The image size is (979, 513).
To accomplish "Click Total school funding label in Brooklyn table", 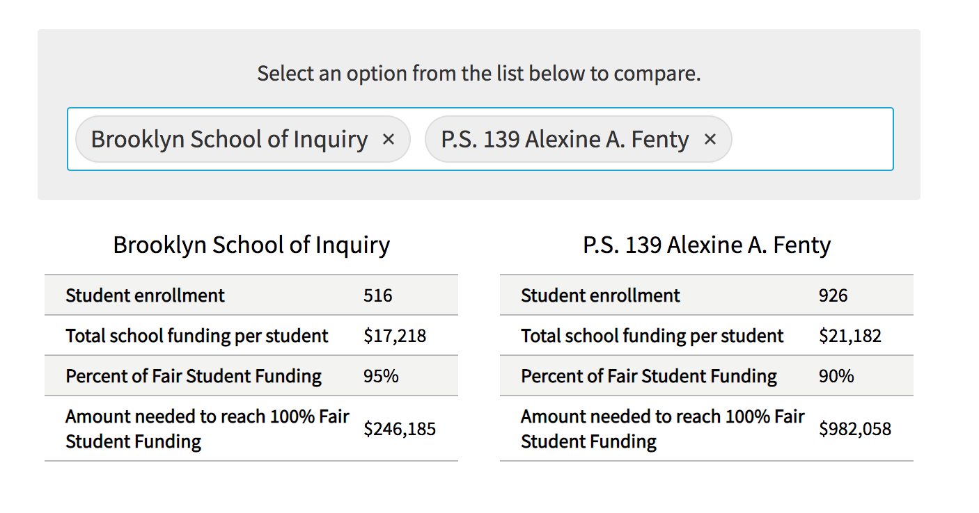I will click(197, 336).
